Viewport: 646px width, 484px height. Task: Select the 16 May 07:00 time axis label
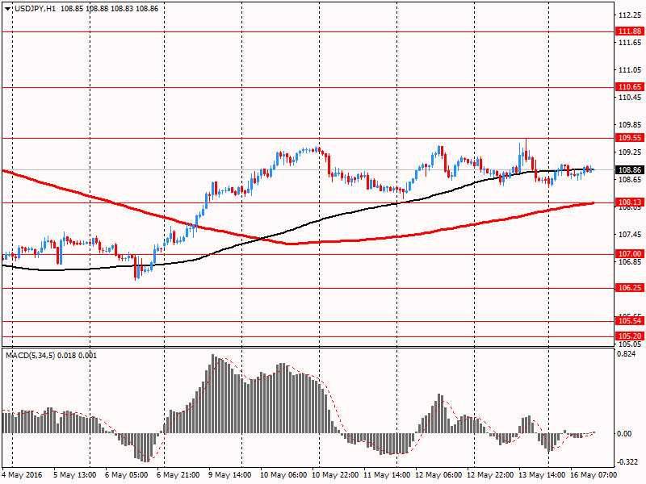point(594,475)
